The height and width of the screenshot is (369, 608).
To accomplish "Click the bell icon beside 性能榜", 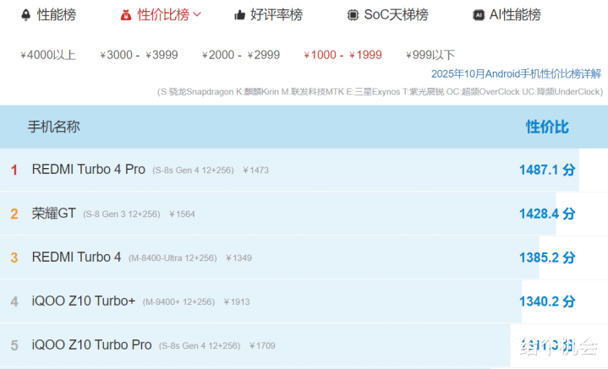I will pos(25,15).
